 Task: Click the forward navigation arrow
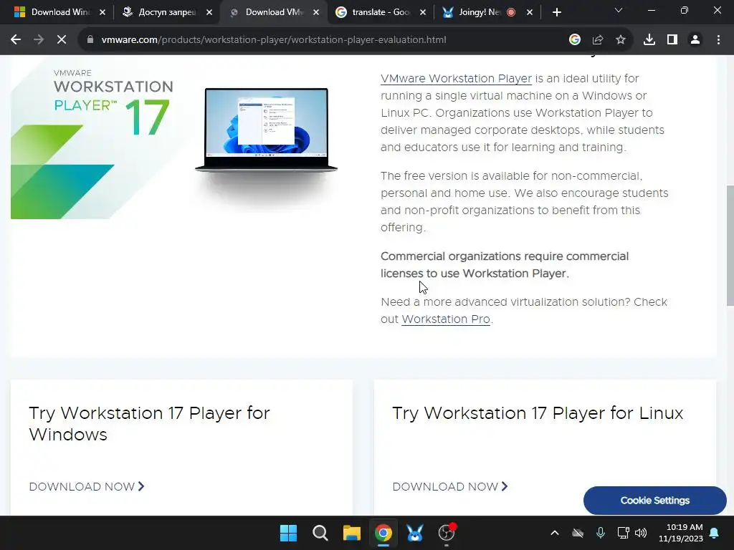pos(39,40)
